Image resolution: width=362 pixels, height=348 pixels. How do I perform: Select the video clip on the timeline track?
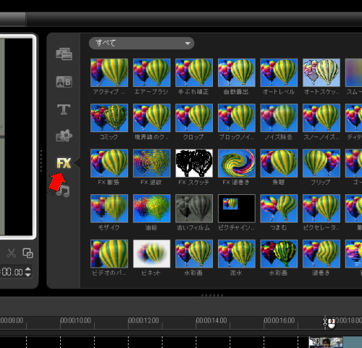pyautogui.click(x=335, y=342)
